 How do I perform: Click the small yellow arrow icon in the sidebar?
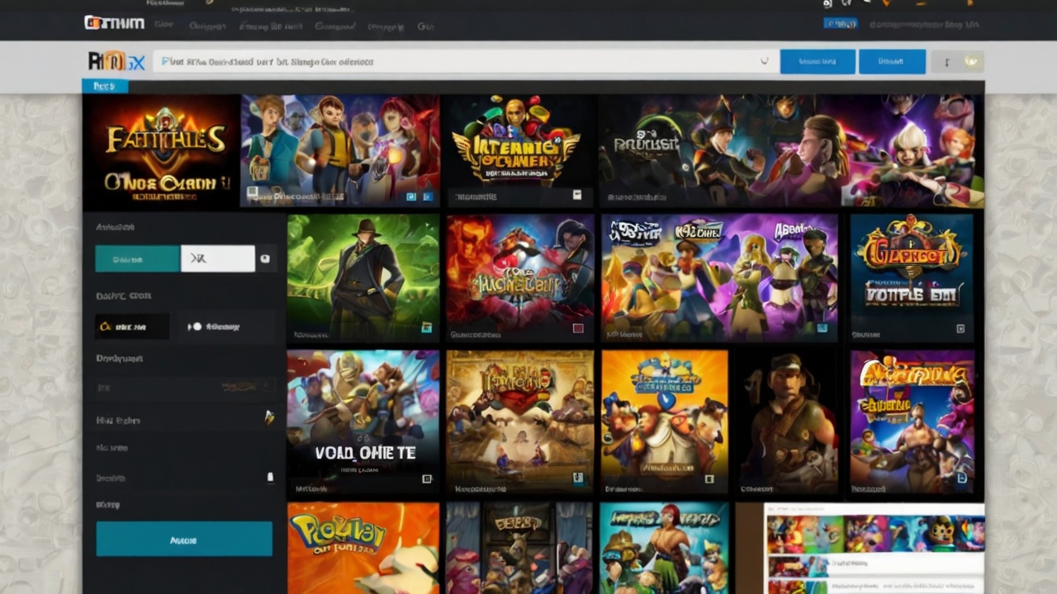point(269,417)
